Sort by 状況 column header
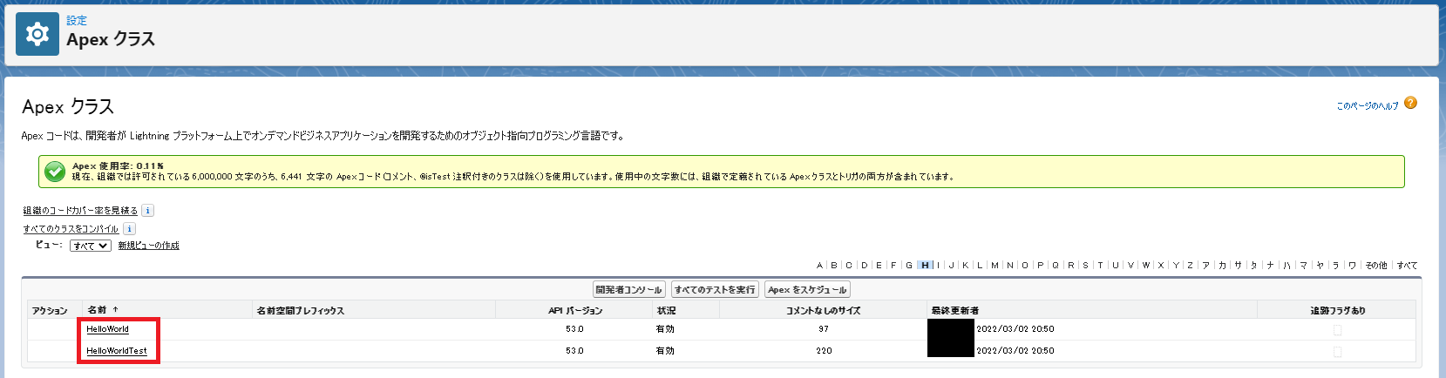 [666, 311]
